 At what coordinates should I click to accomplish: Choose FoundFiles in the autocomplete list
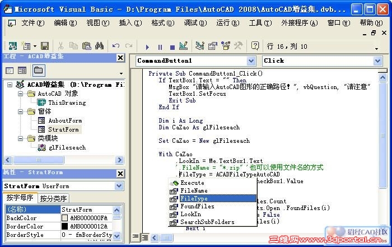click(197, 207)
